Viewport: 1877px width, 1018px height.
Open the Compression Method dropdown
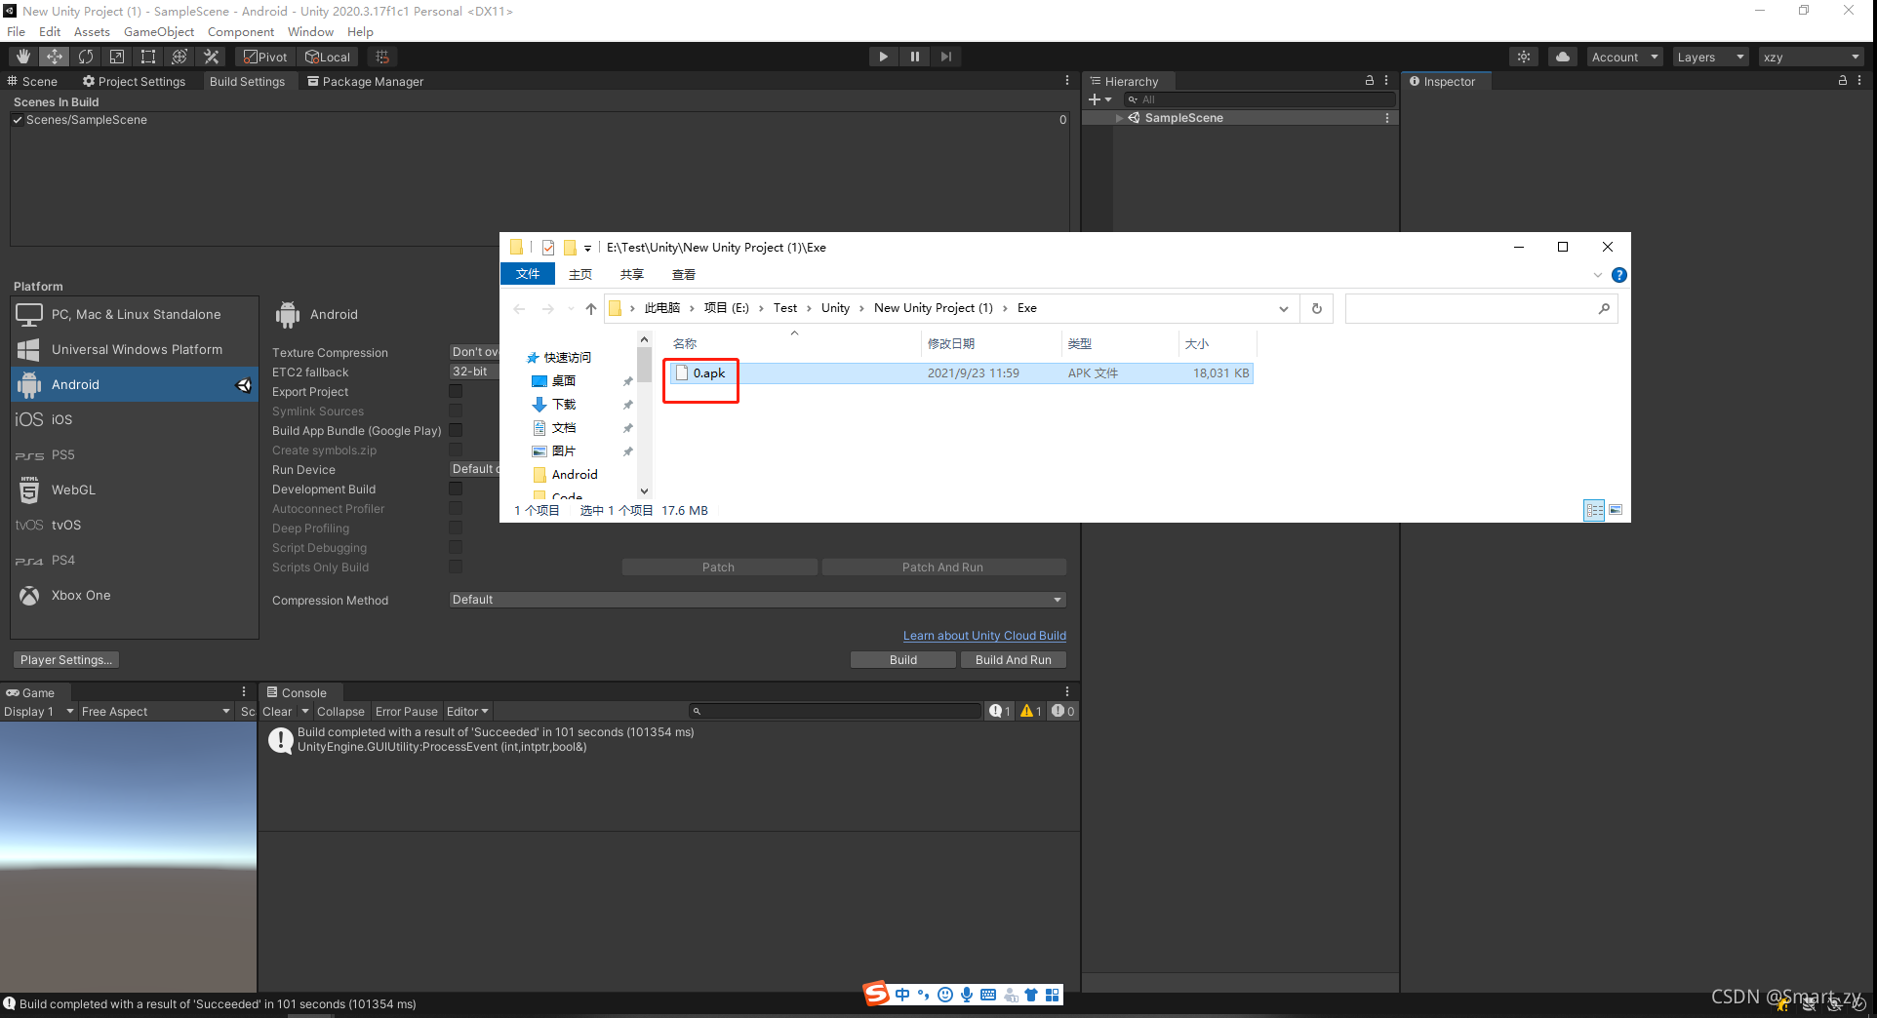tap(757, 600)
